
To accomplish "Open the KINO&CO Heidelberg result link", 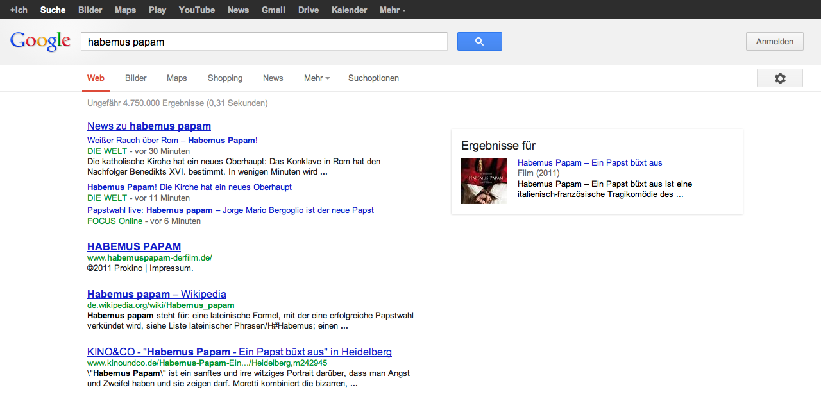I will point(239,352).
